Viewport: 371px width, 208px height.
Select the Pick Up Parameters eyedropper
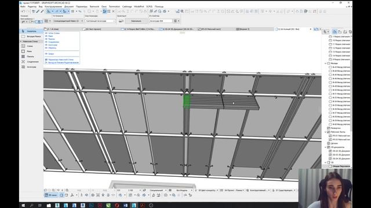(x=38, y=12)
